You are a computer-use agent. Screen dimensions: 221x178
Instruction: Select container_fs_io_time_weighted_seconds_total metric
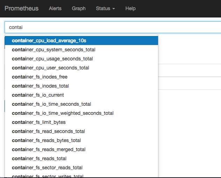click(x=63, y=113)
